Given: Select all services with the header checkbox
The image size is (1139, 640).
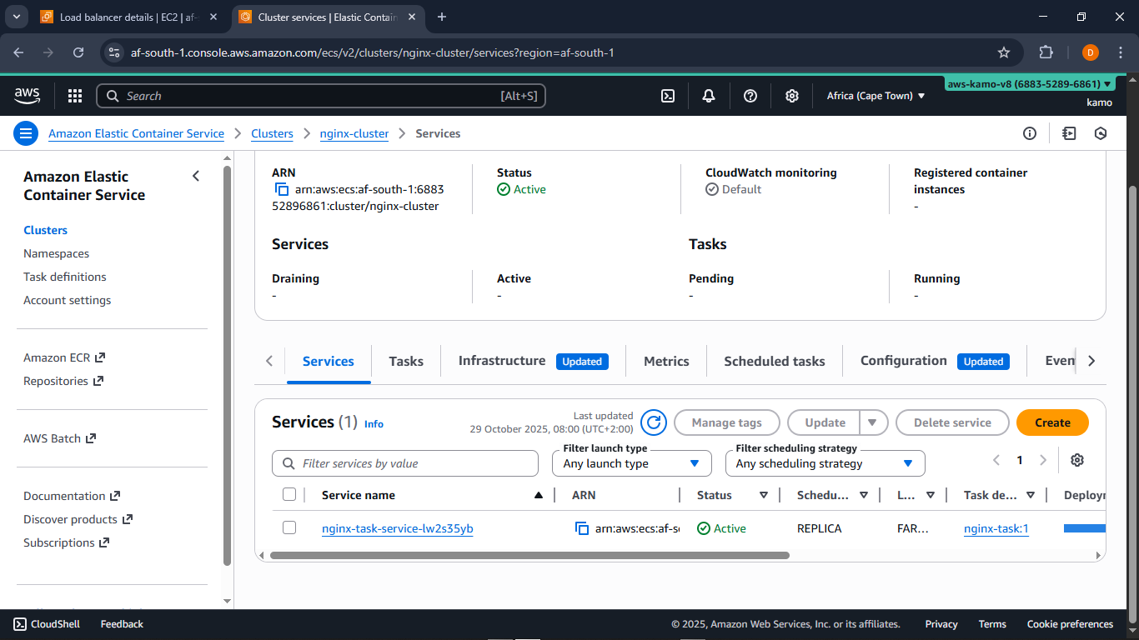Looking at the screenshot, I should coord(289,493).
